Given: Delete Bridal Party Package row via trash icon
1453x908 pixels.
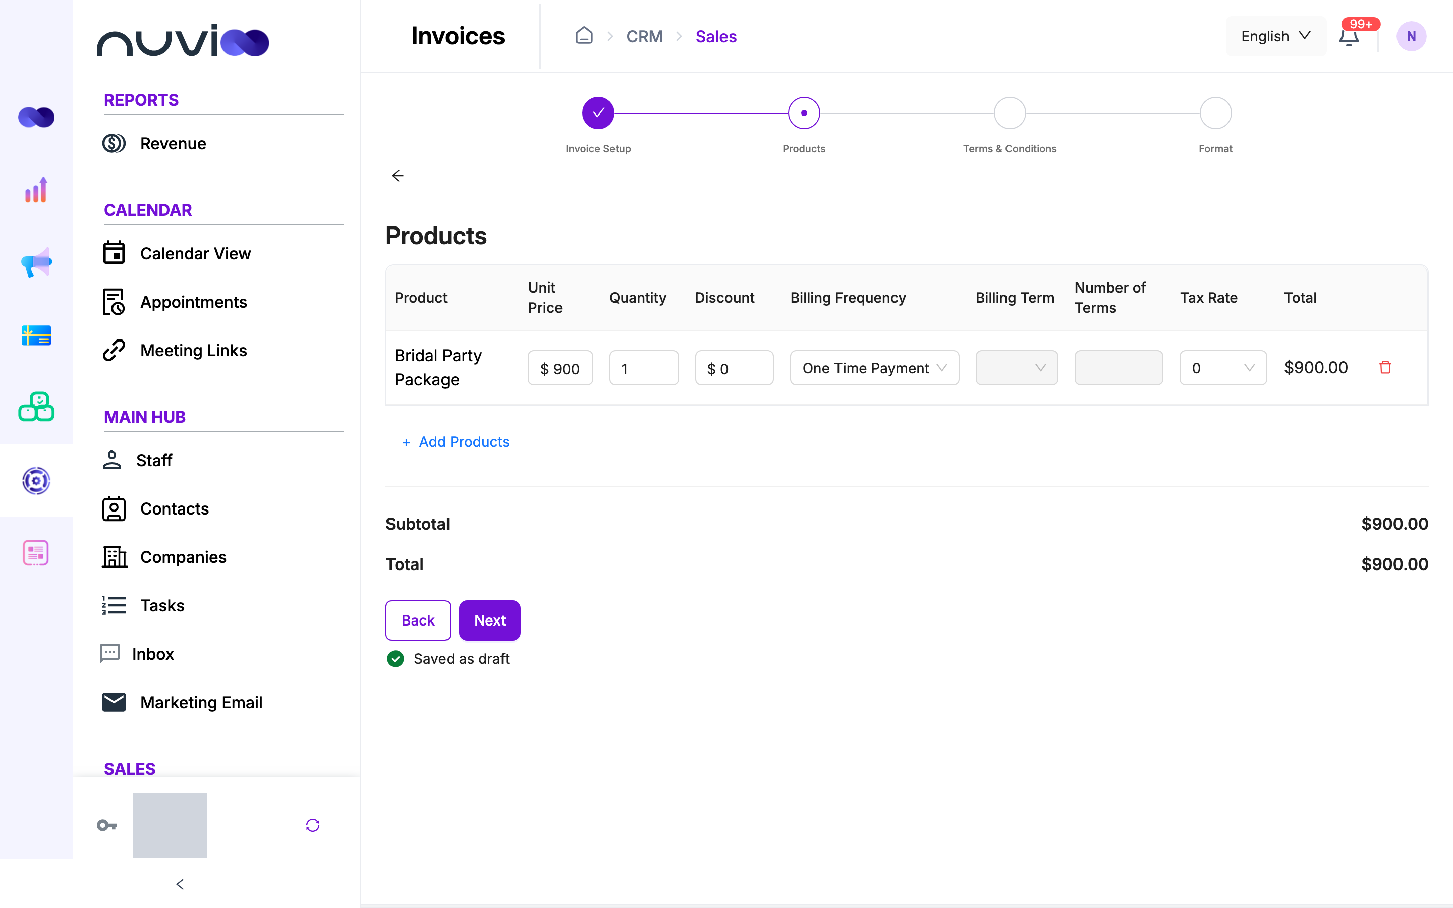Looking at the screenshot, I should coord(1385,367).
